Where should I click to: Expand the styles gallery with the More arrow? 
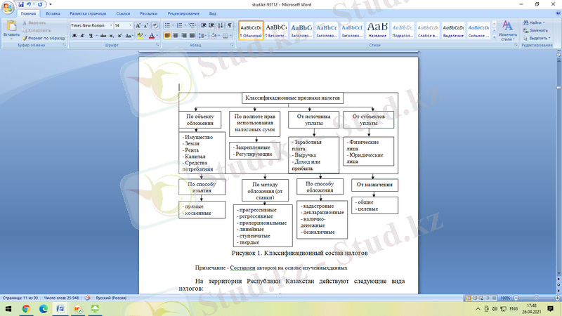[x=495, y=37]
